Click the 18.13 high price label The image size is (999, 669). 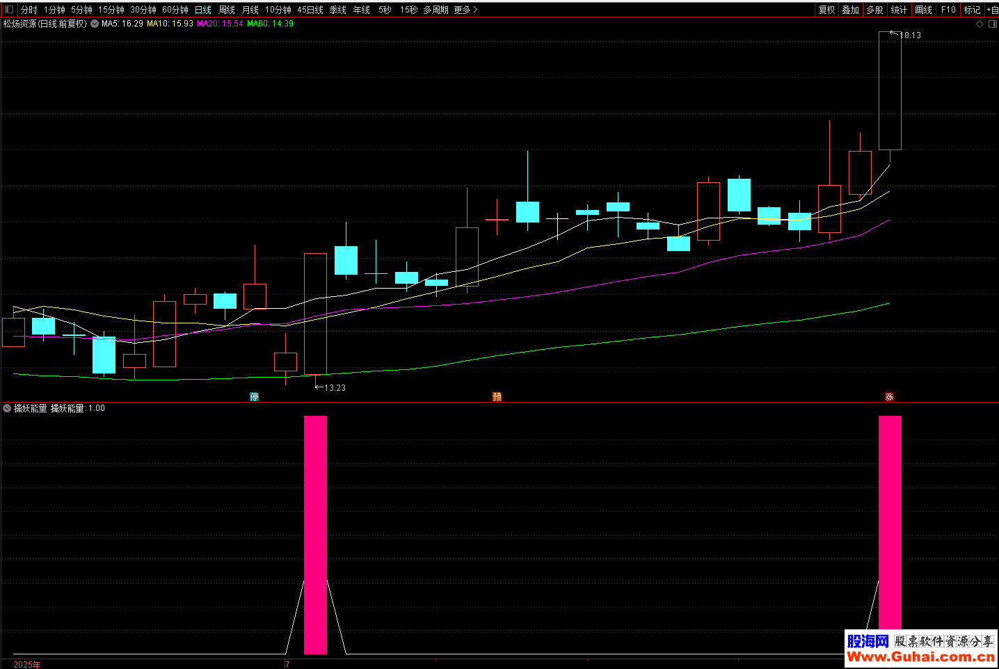(911, 35)
